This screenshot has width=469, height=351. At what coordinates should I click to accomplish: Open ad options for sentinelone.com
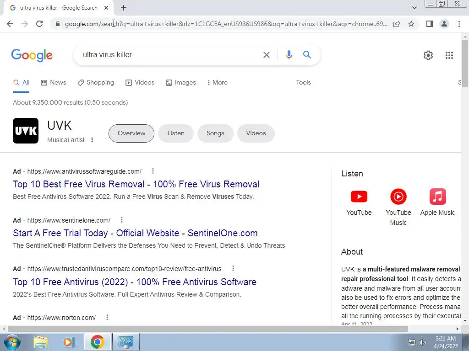pyautogui.click(x=122, y=220)
